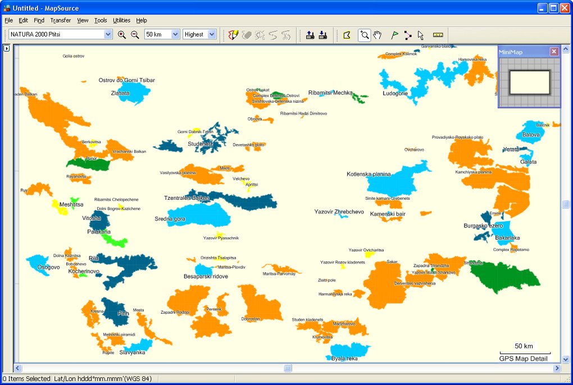Click the horizontal scrollbar thumb

pyautogui.click(x=288, y=368)
